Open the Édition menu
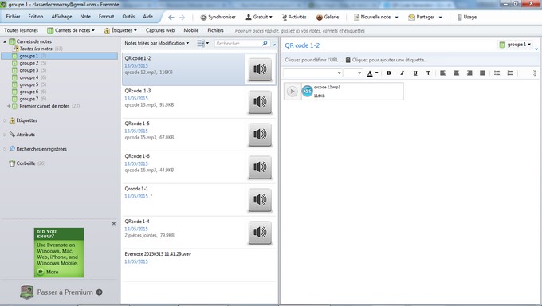Screen dimensions: 542x306 36,17
